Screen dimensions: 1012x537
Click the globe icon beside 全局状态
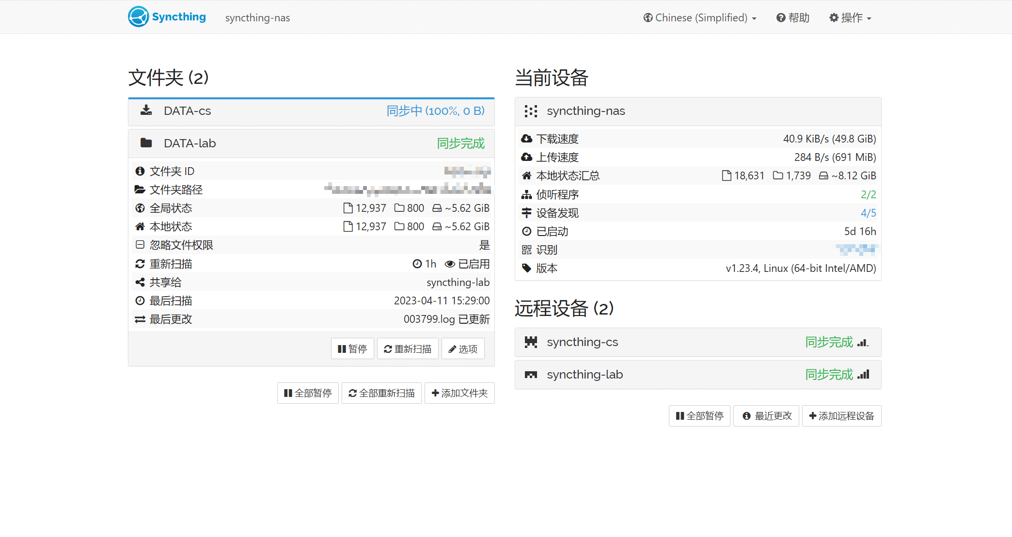pyautogui.click(x=140, y=208)
